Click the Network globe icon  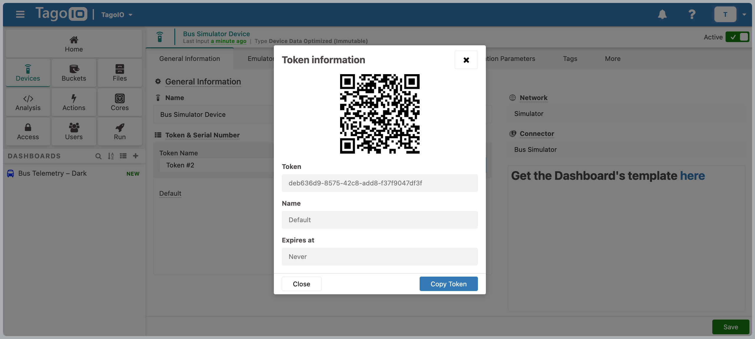click(512, 98)
